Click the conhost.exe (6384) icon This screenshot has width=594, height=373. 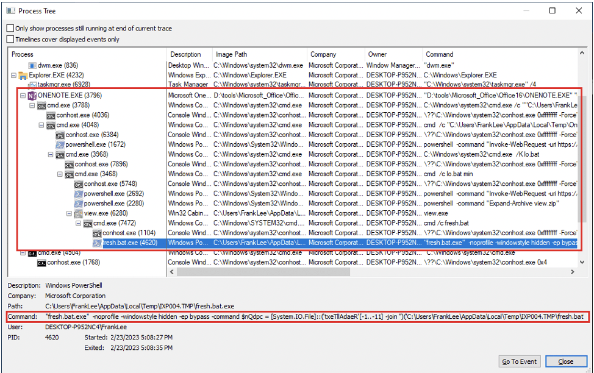coord(60,135)
